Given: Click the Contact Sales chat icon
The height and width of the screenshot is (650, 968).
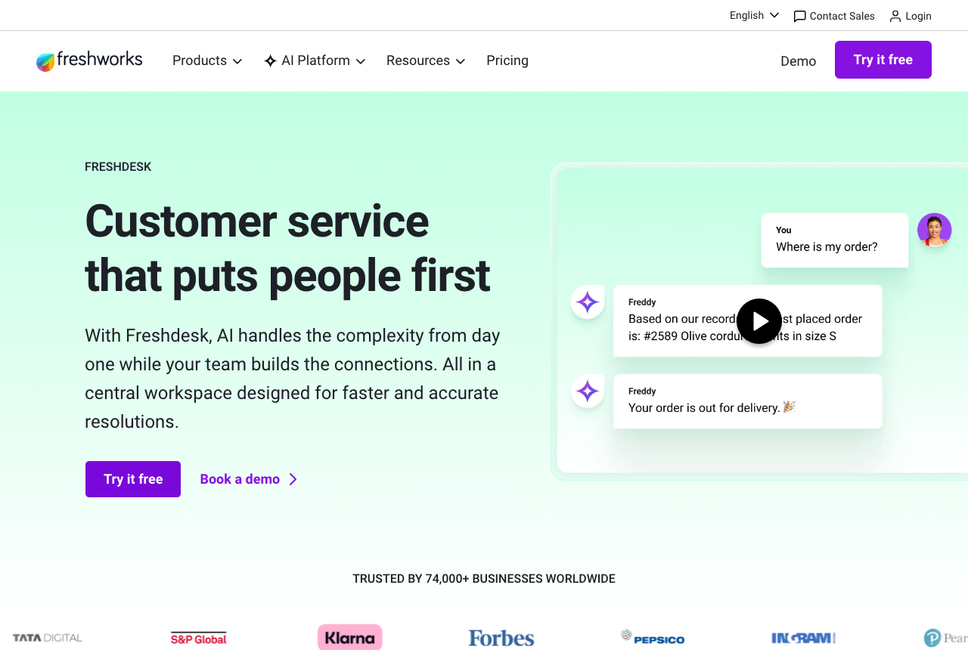Looking at the screenshot, I should [x=799, y=16].
